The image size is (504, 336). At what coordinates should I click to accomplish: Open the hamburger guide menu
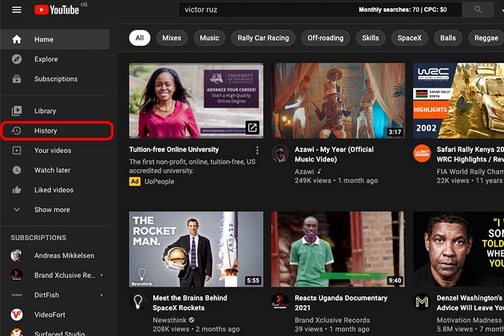[x=17, y=10]
